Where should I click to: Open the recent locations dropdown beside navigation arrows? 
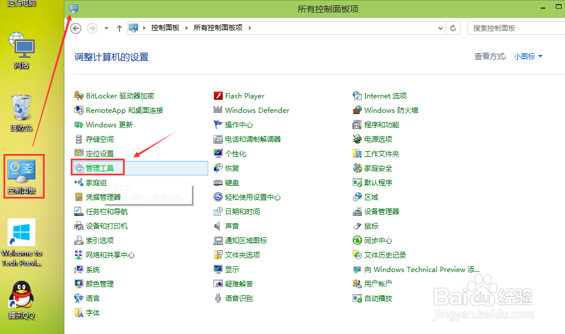click(106, 27)
